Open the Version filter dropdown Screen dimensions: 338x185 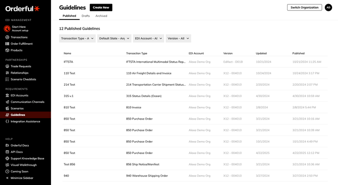178,39
